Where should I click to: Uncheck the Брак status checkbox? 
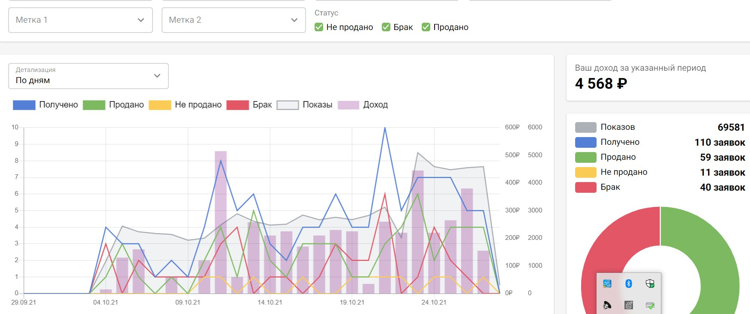click(x=386, y=27)
